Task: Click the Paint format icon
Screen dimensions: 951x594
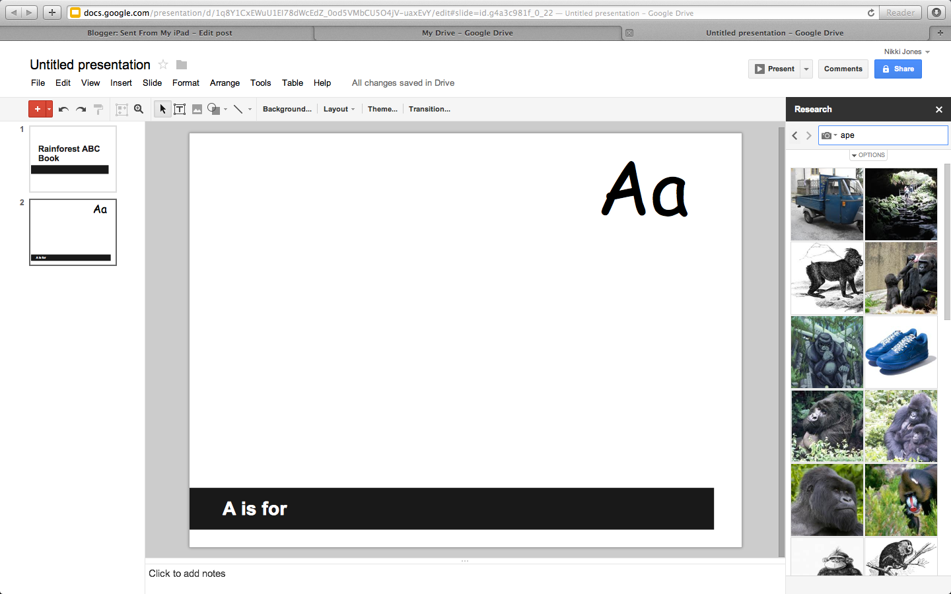Action: tap(98, 109)
